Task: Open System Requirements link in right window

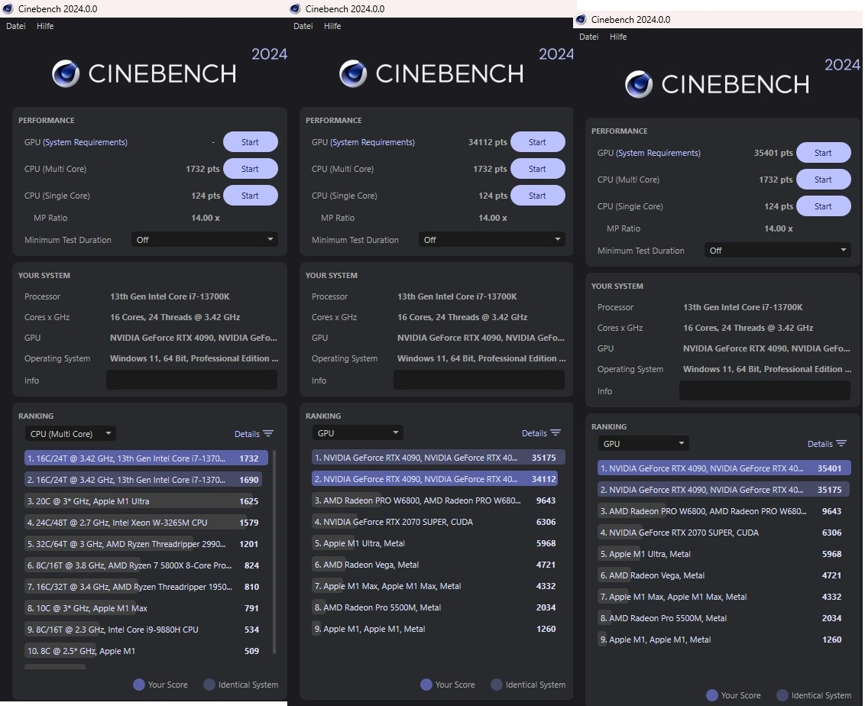Action: (659, 153)
